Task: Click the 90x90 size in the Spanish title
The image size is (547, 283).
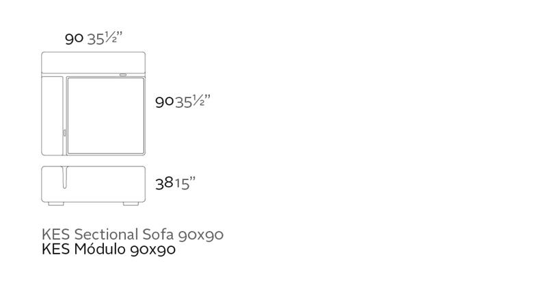Action: tap(152, 250)
